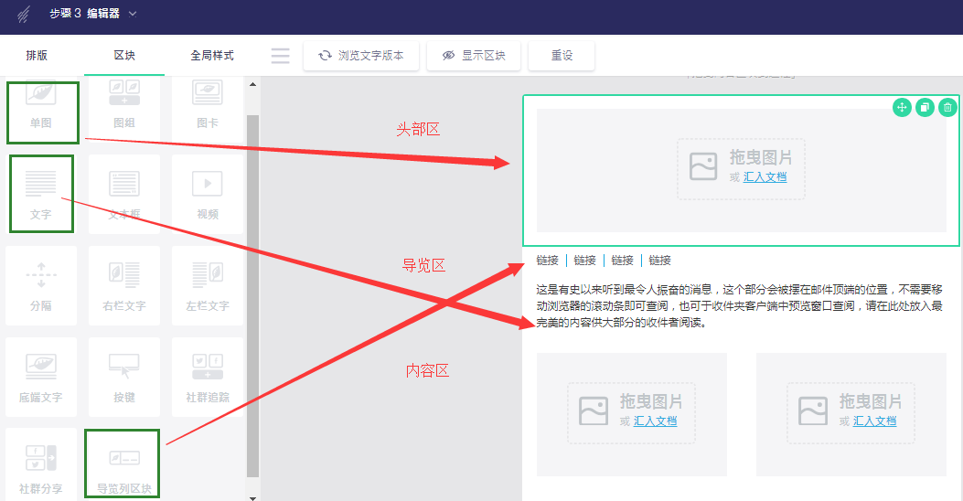The height and width of the screenshot is (501, 963).
Task: Click the 重设 reset button
Action: 562,56
